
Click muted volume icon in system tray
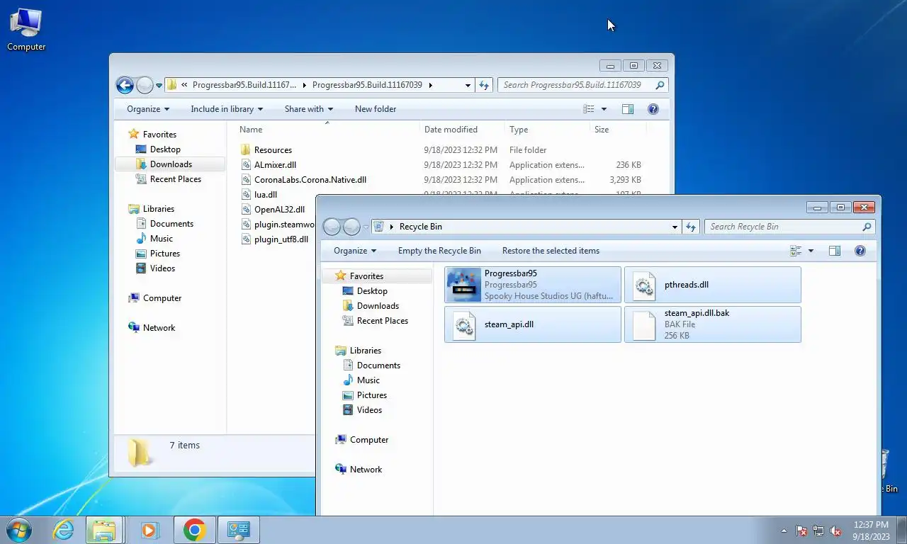[835, 531]
